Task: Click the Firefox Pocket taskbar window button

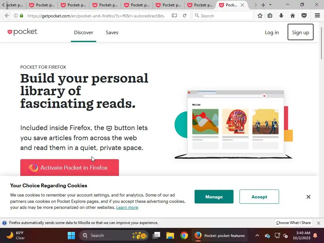Action: click(220, 235)
